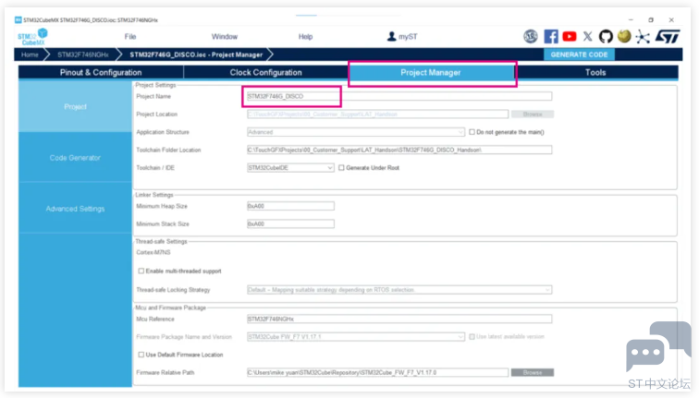Click the Linker Settings group title

[x=153, y=195]
